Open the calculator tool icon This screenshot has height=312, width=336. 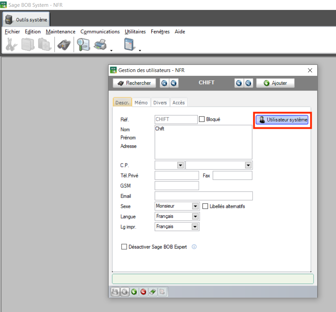130,45
